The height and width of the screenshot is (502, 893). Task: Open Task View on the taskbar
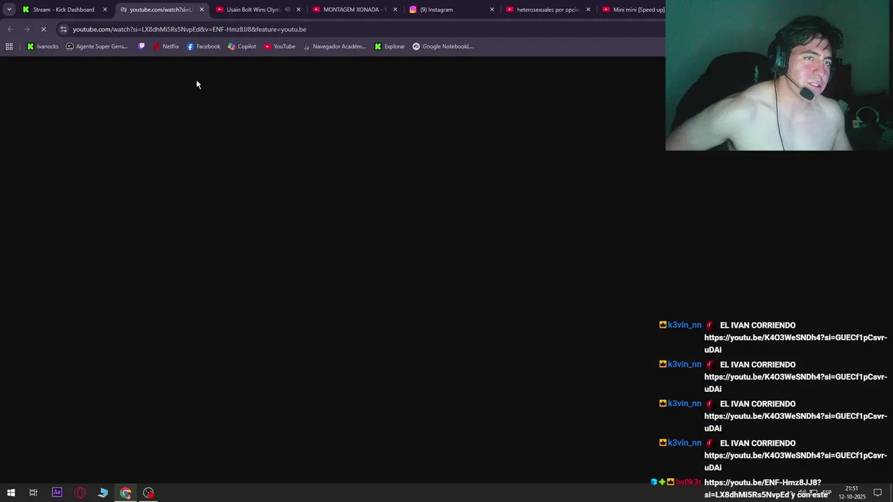(x=33, y=493)
